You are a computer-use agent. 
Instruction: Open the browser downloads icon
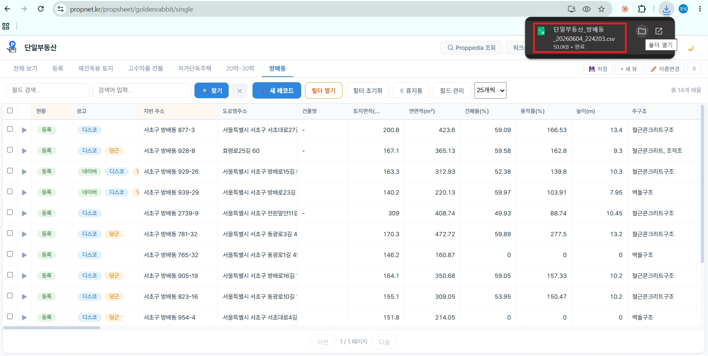click(666, 9)
